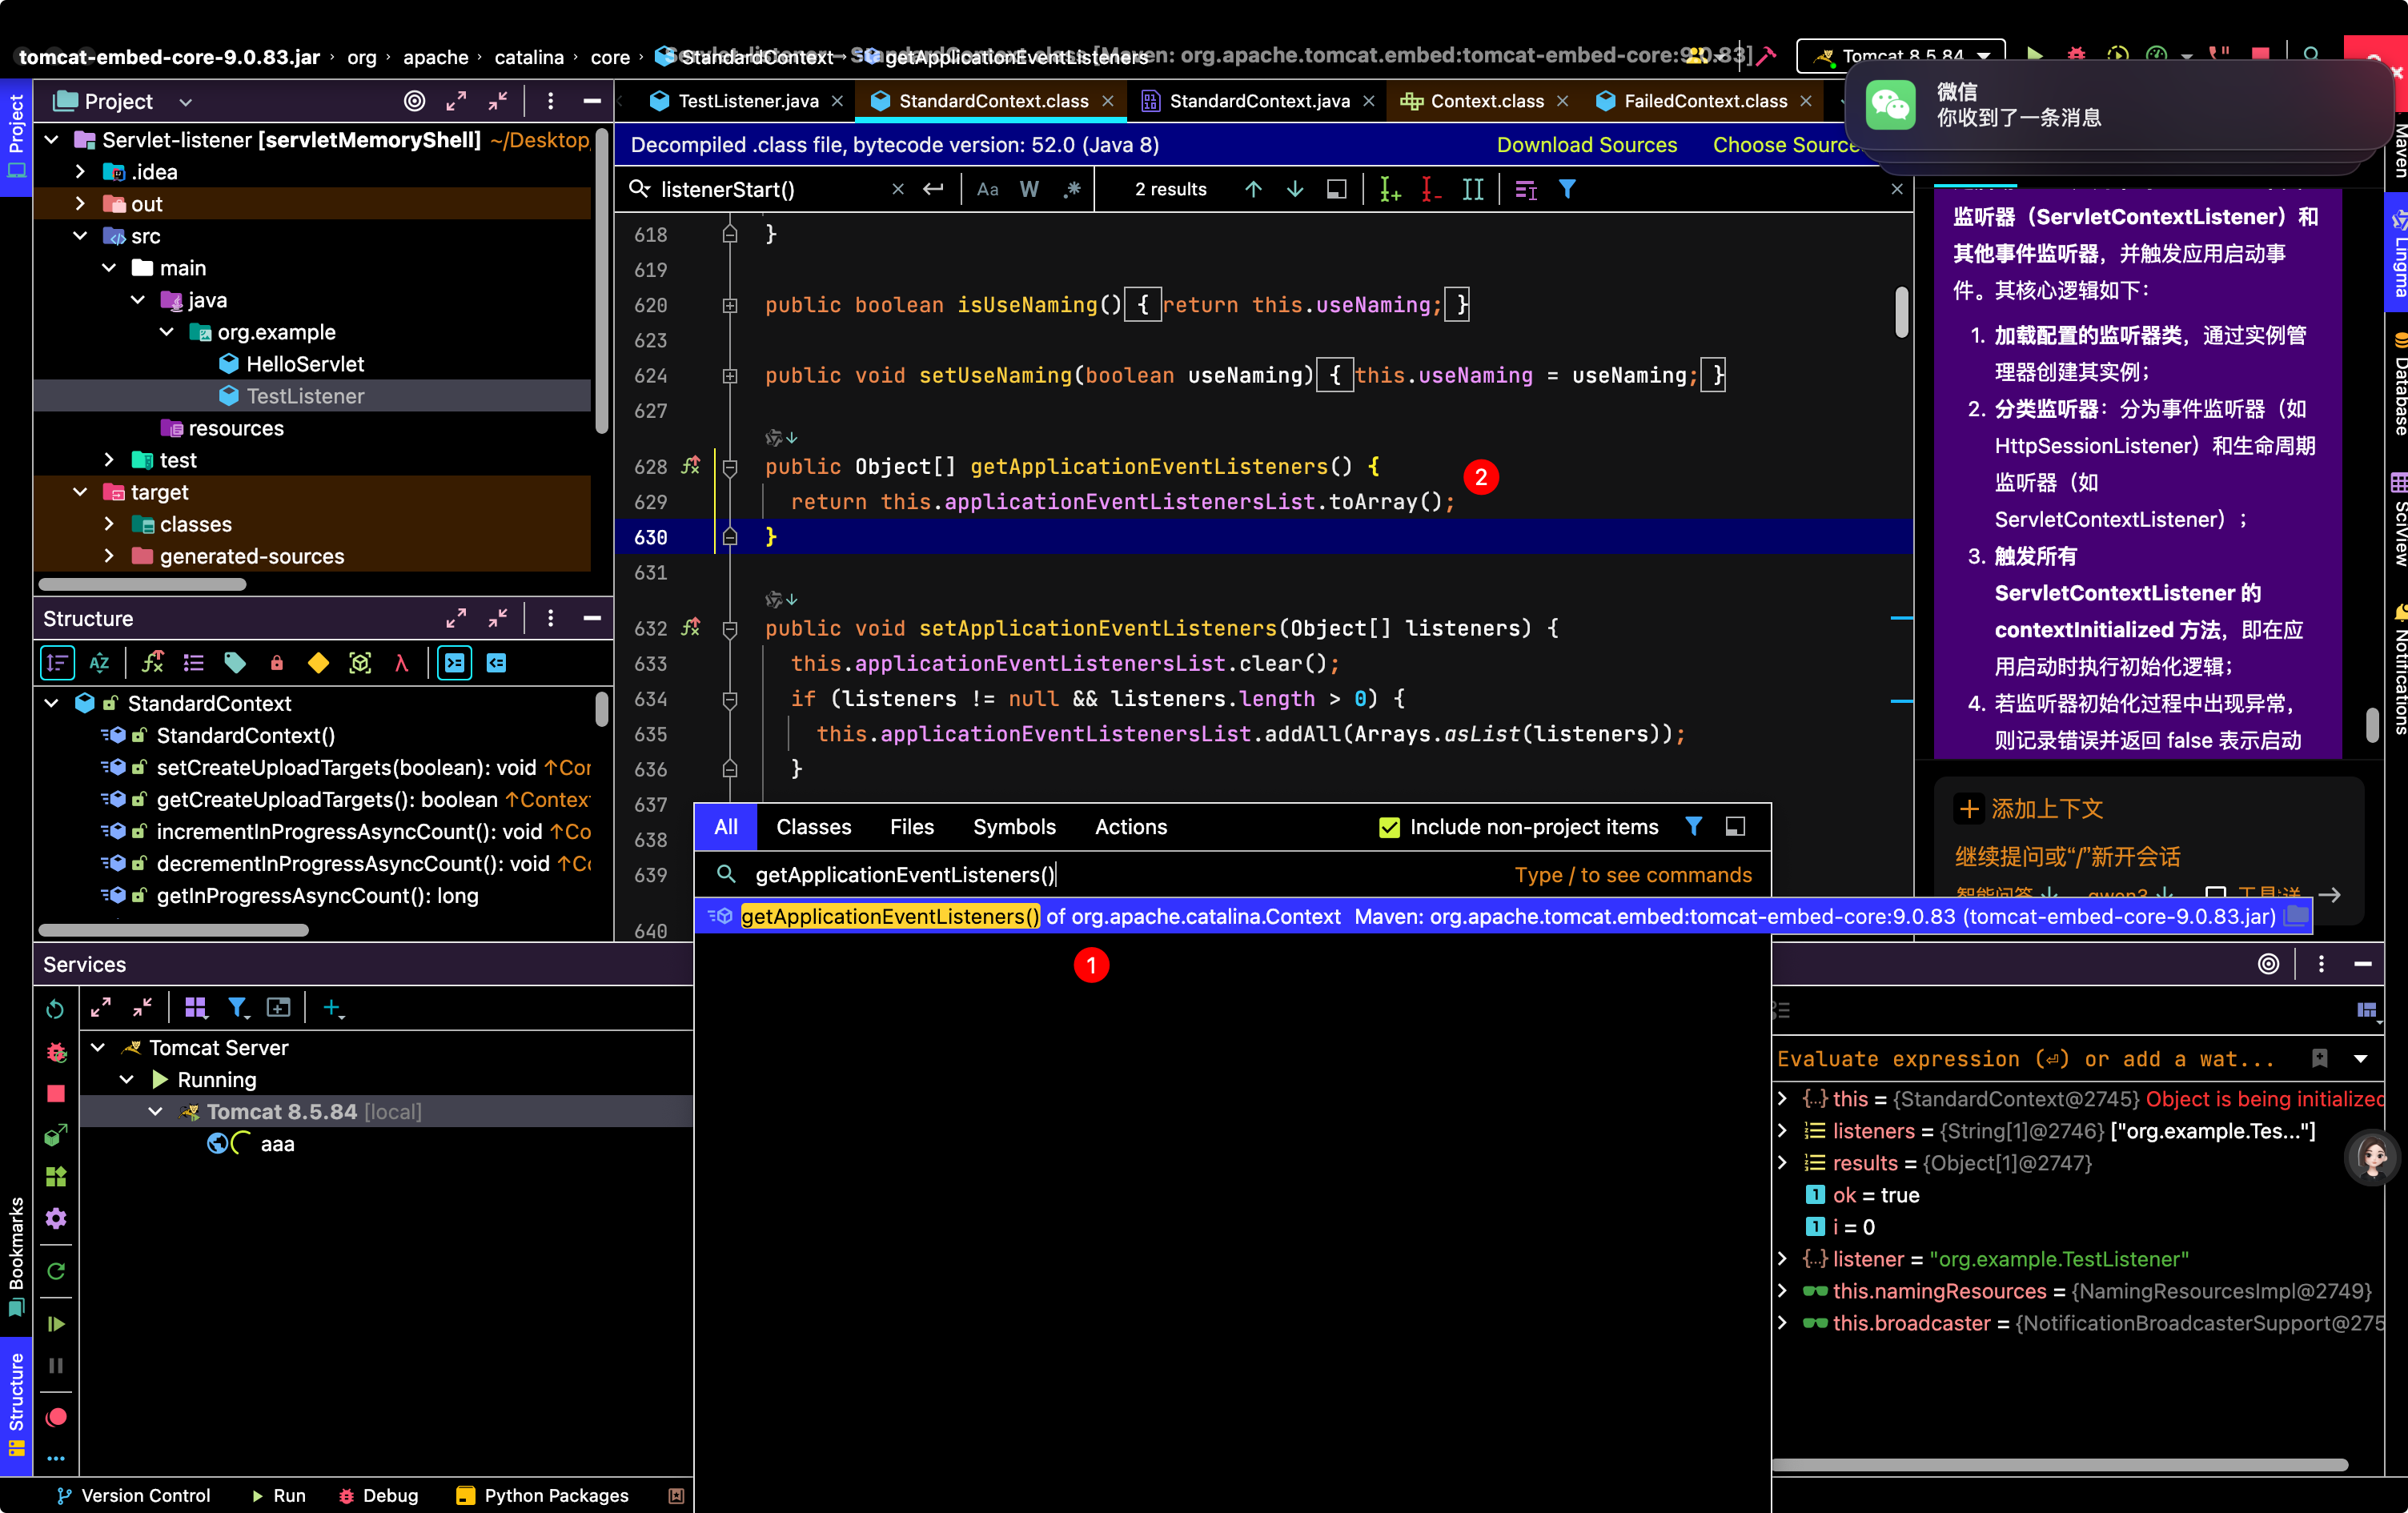2408x1513 pixels.
Task: Collapse Tomcat Server node in Services
Action: point(98,1048)
